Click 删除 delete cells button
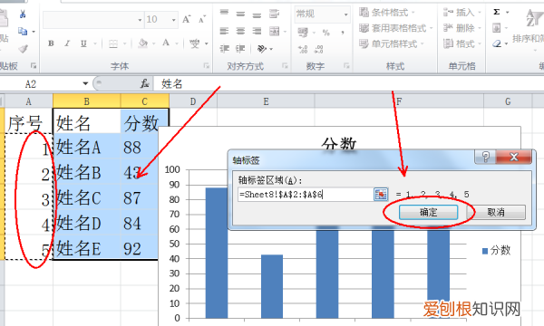 [462, 28]
